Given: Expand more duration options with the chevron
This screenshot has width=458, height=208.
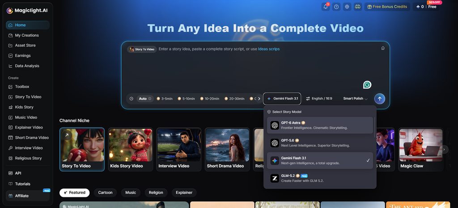Looking at the screenshot, I should [259, 99].
